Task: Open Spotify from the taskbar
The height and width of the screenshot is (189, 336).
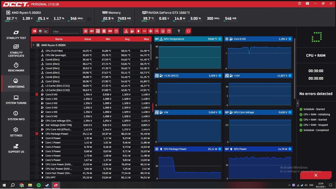Action: pyautogui.click(x=39, y=185)
